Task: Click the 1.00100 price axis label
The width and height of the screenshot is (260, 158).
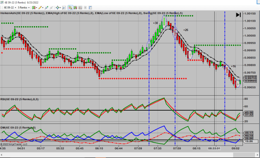Action: pos(250,21)
